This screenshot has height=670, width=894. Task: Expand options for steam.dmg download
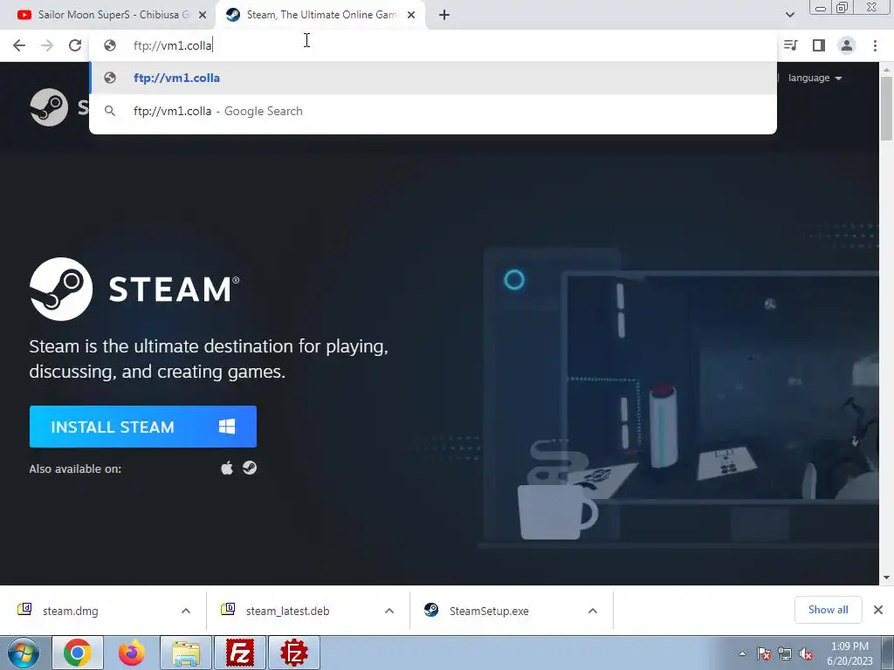[186, 611]
